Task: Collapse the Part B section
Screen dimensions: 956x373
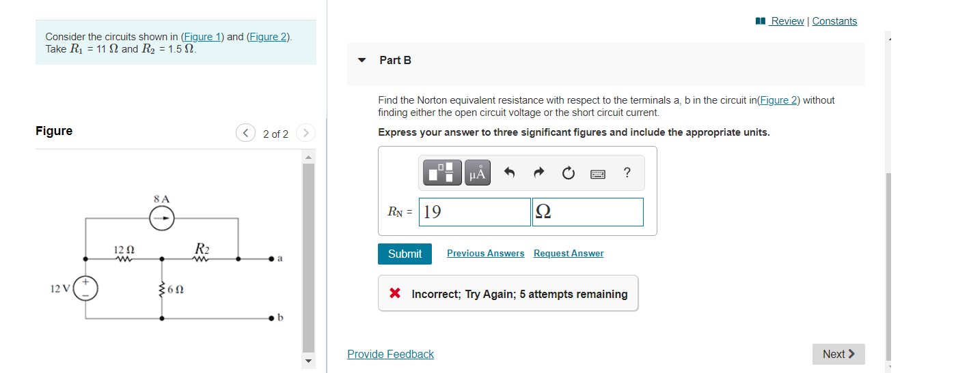Action: (x=362, y=60)
